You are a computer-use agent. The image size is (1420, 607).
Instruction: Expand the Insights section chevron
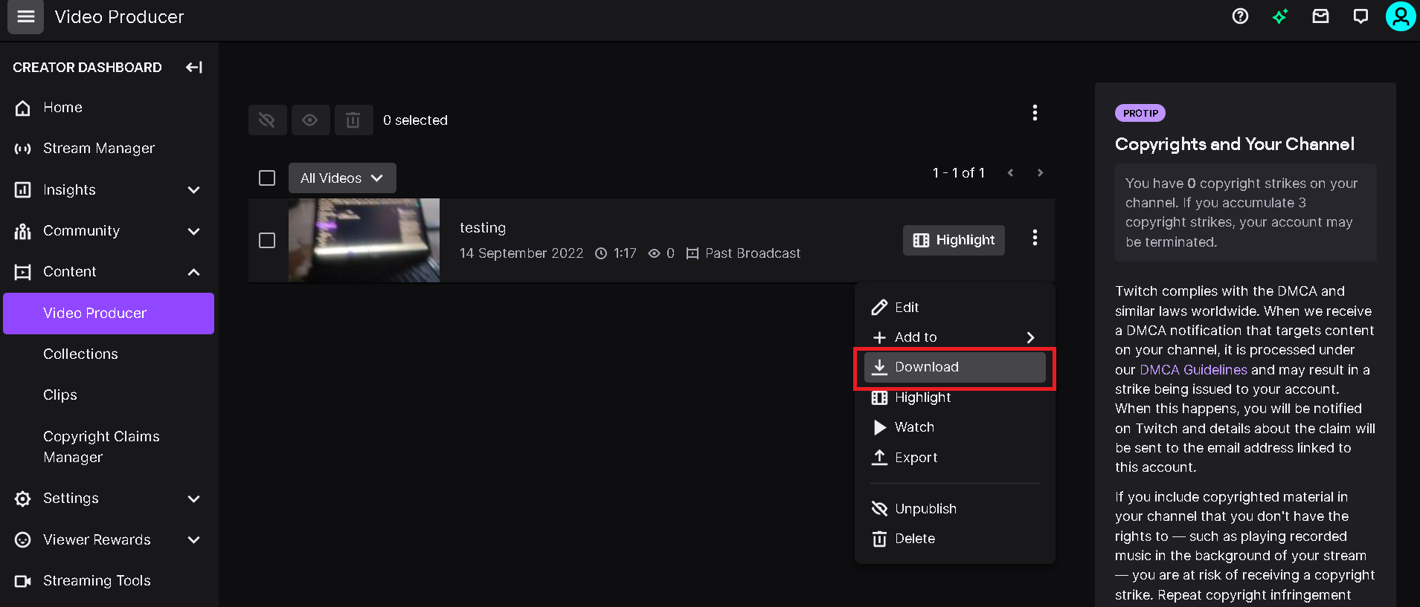click(x=194, y=190)
